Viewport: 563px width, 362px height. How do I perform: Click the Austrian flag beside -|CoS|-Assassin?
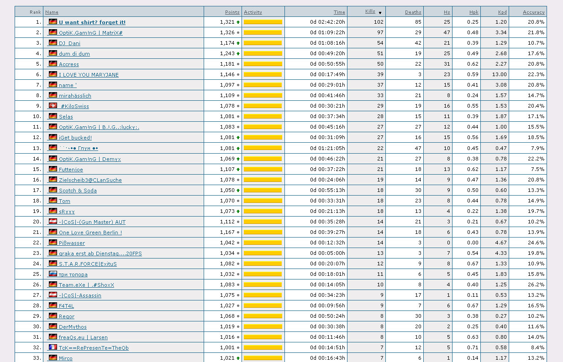click(x=53, y=295)
